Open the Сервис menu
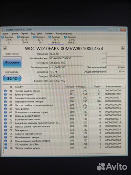This screenshot has width=131, height=175. point(24,33)
